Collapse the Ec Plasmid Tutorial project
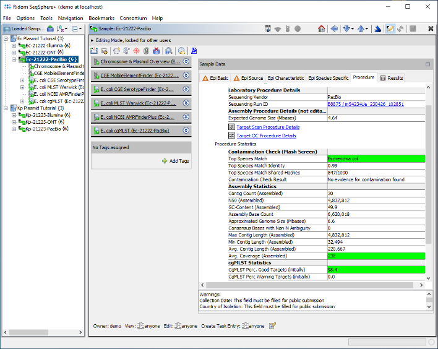Screen dimensions: 438x349 [x=6, y=38]
